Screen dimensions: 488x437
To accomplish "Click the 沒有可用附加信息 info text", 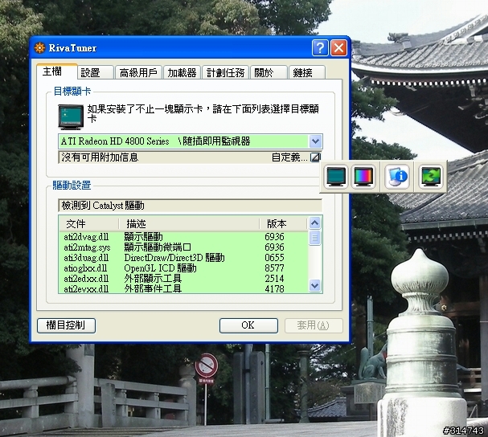I will click(100, 157).
